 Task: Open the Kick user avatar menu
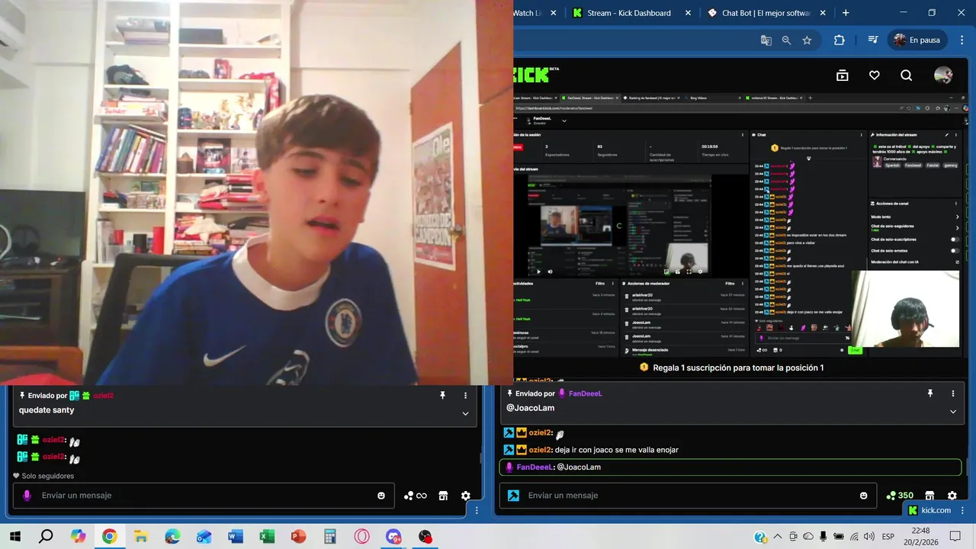943,75
